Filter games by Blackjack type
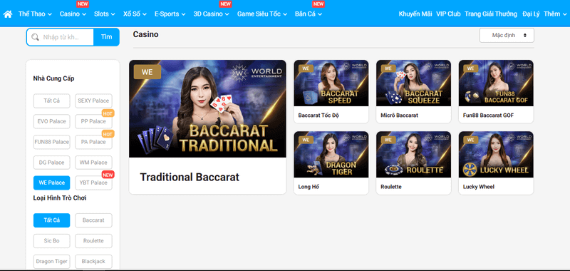The width and height of the screenshot is (570, 271). pos(93,261)
